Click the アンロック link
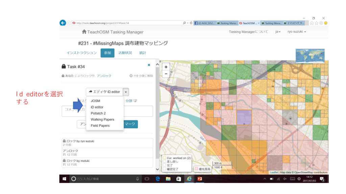This screenshot has height=194, width=346. coord(104,76)
